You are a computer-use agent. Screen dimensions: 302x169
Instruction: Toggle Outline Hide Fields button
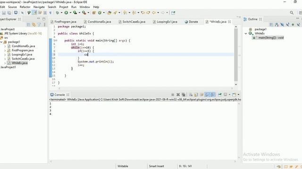pos(282,25)
